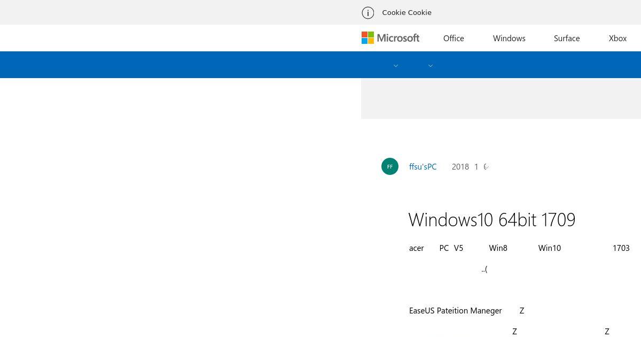Open the Microsoft logo home link

tap(390, 38)
